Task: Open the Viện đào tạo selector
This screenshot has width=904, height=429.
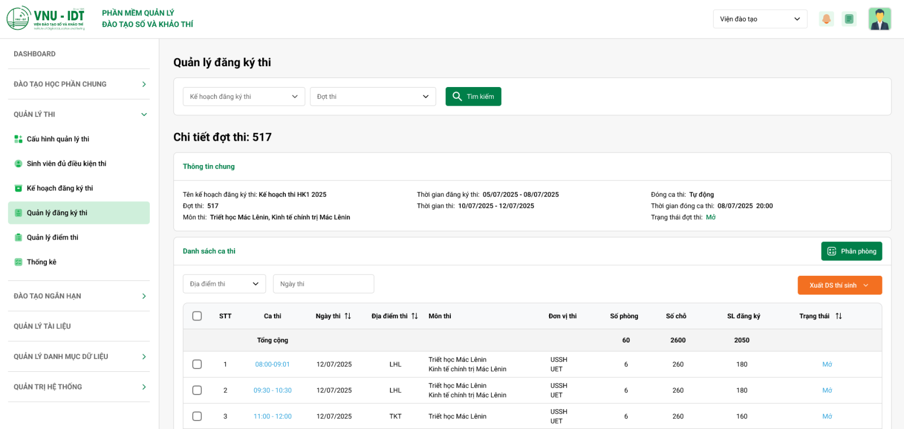Action: [x=759, y=19]
